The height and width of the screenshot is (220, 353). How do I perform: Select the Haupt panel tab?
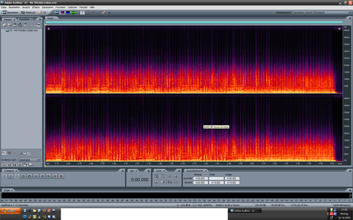pos(50,18)
